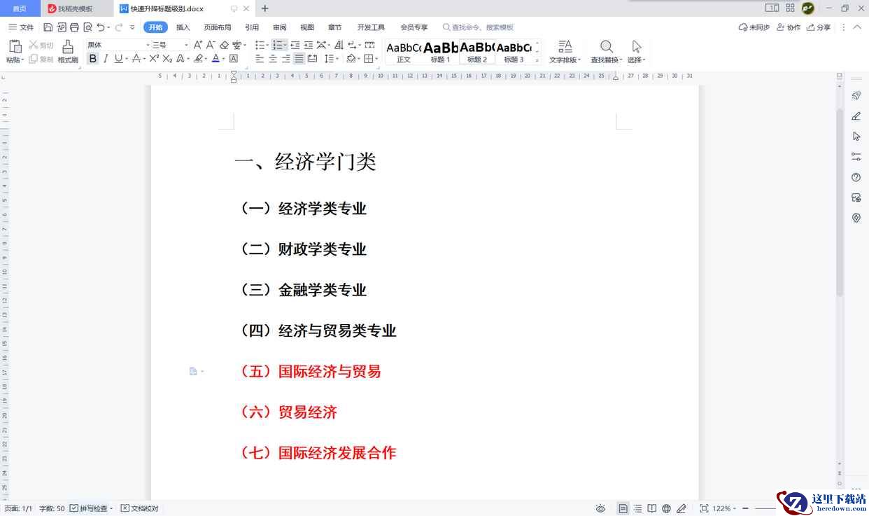
Task: Open the 文件 file menu
Action: (21, 27)
